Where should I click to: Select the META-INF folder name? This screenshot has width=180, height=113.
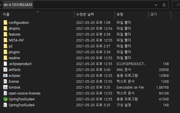point(16,40)
